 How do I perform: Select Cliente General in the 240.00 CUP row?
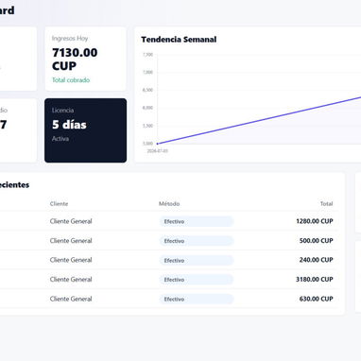pos(71,260)
